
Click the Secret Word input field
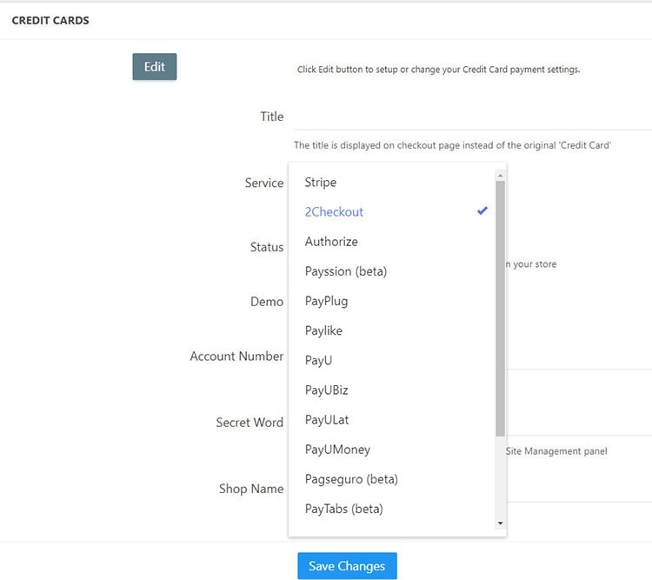579,423
